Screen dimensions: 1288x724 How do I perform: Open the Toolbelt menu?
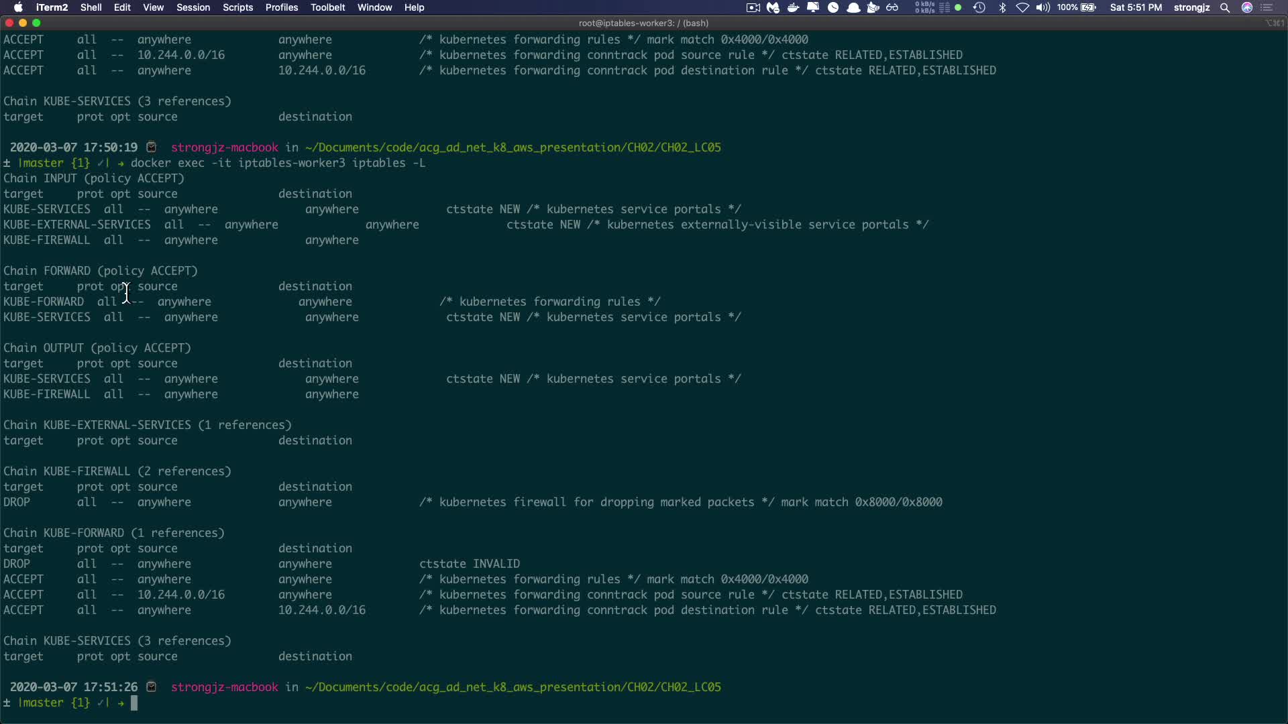(x=327, y=7)
